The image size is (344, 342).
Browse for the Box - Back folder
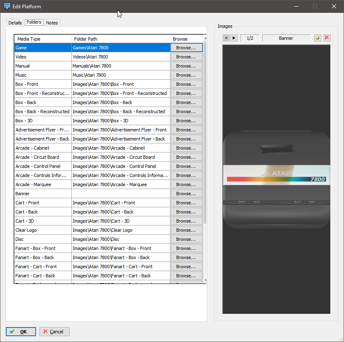pos(186,102)
